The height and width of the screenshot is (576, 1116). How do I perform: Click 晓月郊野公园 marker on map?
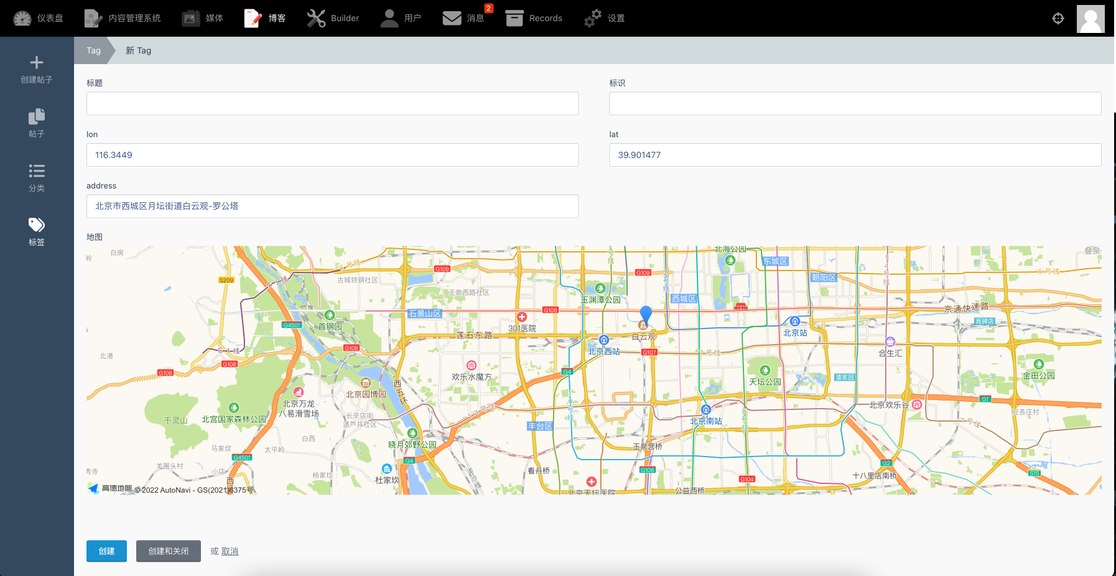pos(412,433)
